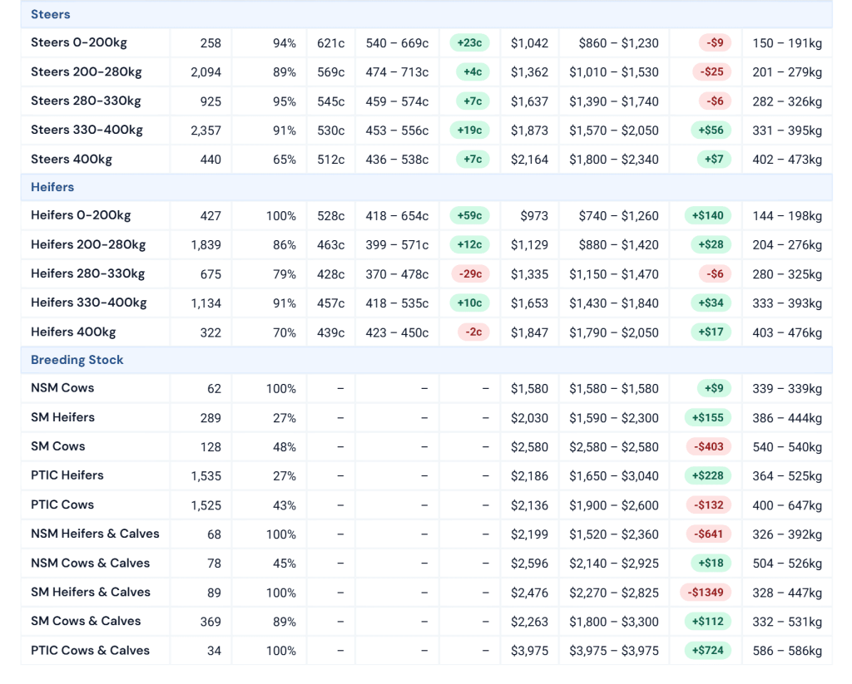Image resolution: width=852 pixels, height=684 pixels.
Task: Click the +$140 change badge
Action: 708,215
